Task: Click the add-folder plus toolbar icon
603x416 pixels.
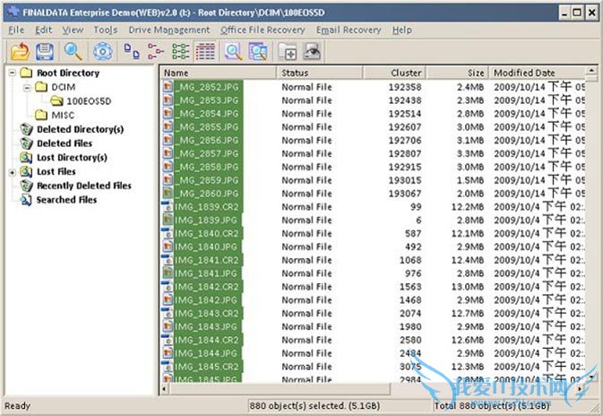Action: pyautogui.click(x=288, y=52)
